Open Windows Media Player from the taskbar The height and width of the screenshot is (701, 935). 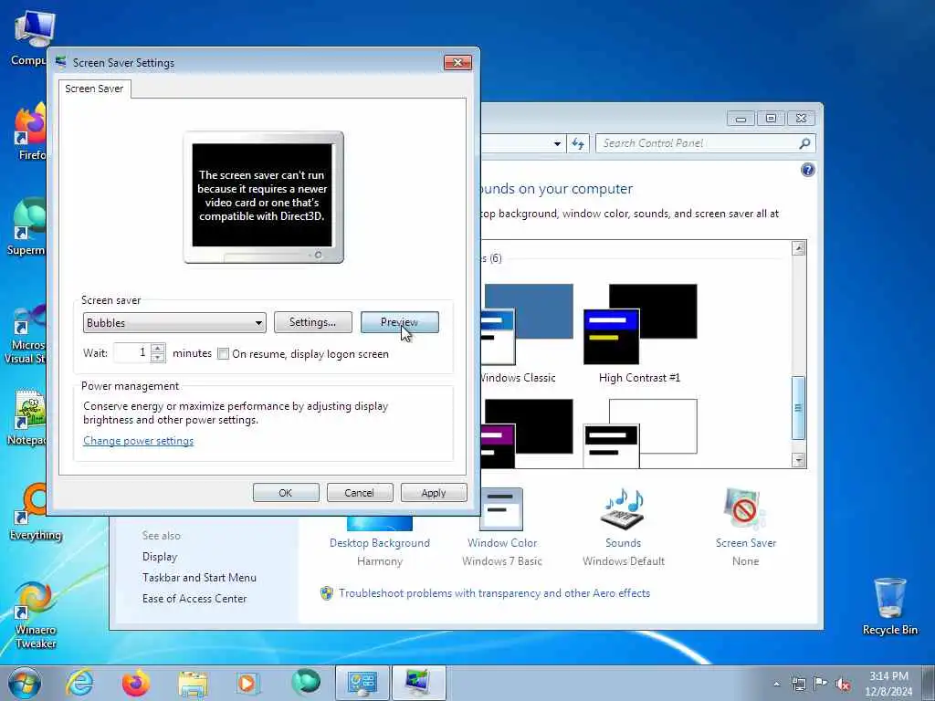(x=247, y=683)
